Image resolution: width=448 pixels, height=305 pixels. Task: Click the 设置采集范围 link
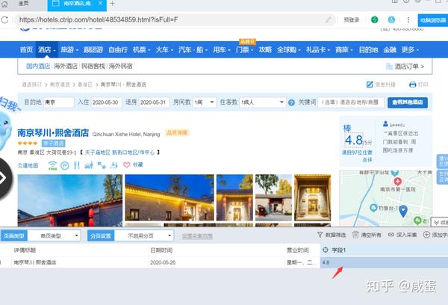(x=197, y=236)
